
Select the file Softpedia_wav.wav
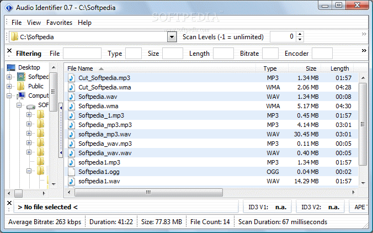click(x=105, y=153)
